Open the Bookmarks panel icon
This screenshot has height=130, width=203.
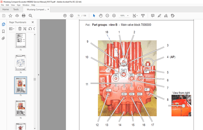pos(3,31)
